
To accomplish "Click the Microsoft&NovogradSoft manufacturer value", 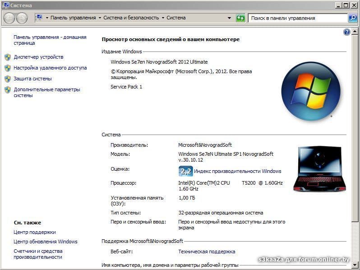I will coord(205,145).
